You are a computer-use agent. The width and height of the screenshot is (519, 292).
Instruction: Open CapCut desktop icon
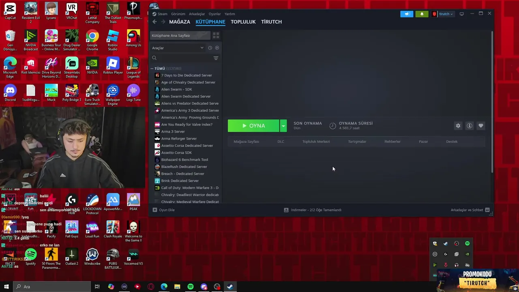click(x=10, y=11)
